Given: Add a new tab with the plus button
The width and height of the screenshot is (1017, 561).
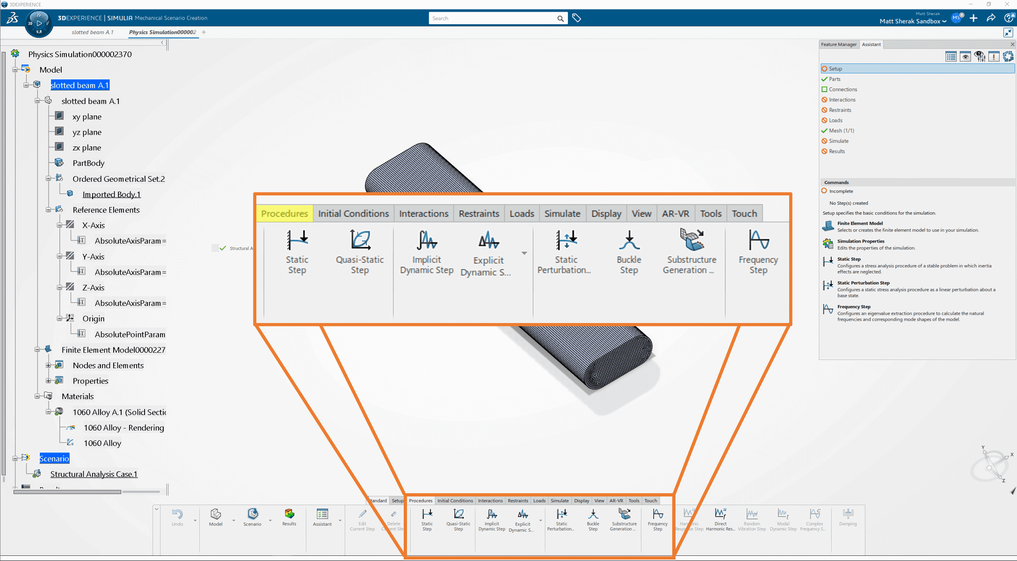Looking at the screenshot, I should (x=204, y=32).
